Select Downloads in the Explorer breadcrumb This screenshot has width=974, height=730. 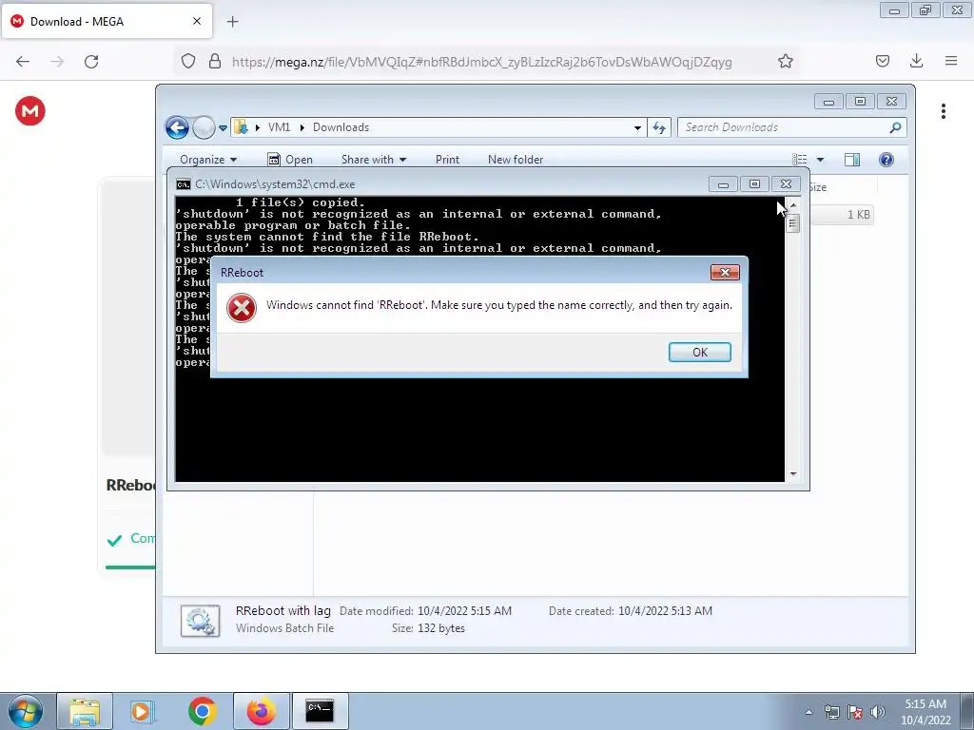[341, 127]
